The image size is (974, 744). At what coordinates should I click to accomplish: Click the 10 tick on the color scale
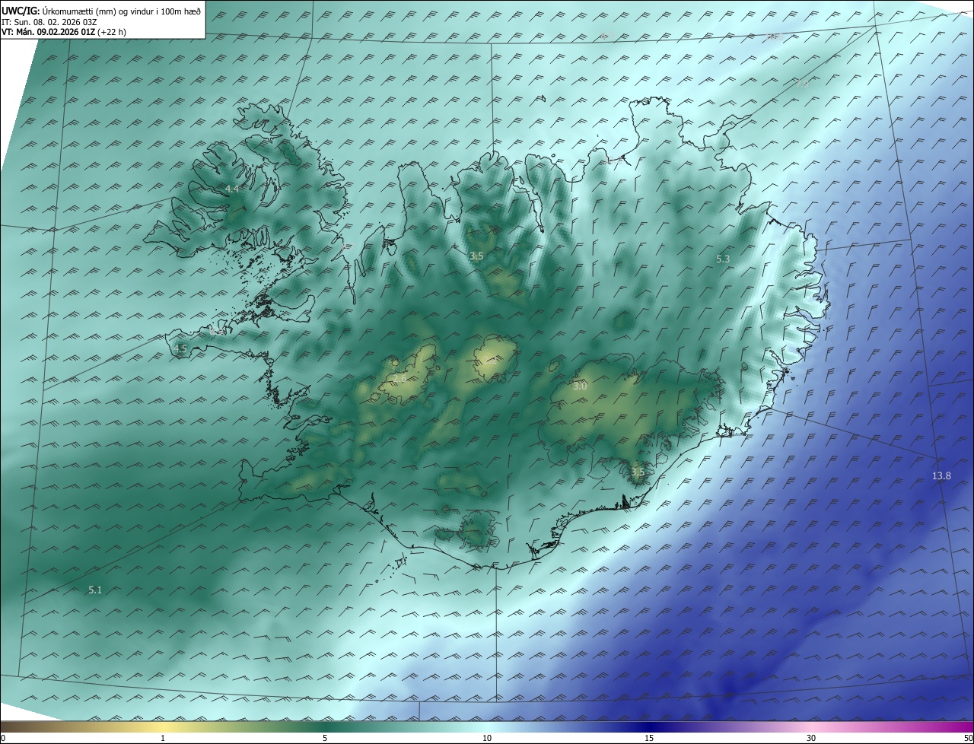pos(487,738)
